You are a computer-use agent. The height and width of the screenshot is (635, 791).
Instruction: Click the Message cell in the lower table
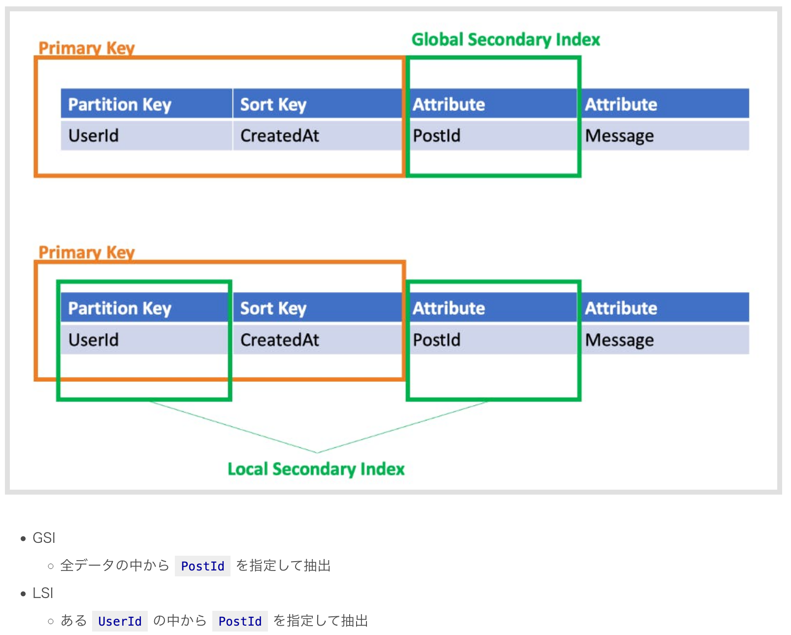click(619, 340)
